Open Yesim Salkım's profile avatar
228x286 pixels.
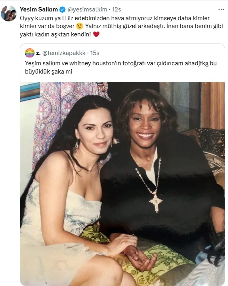pyautogui.click(x=9, y=14)
